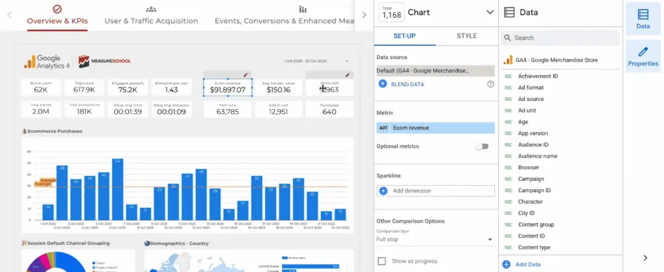This screenshot has width=664, height=272.
Task: Click the right tab scroll arrow
Action: 364,15
